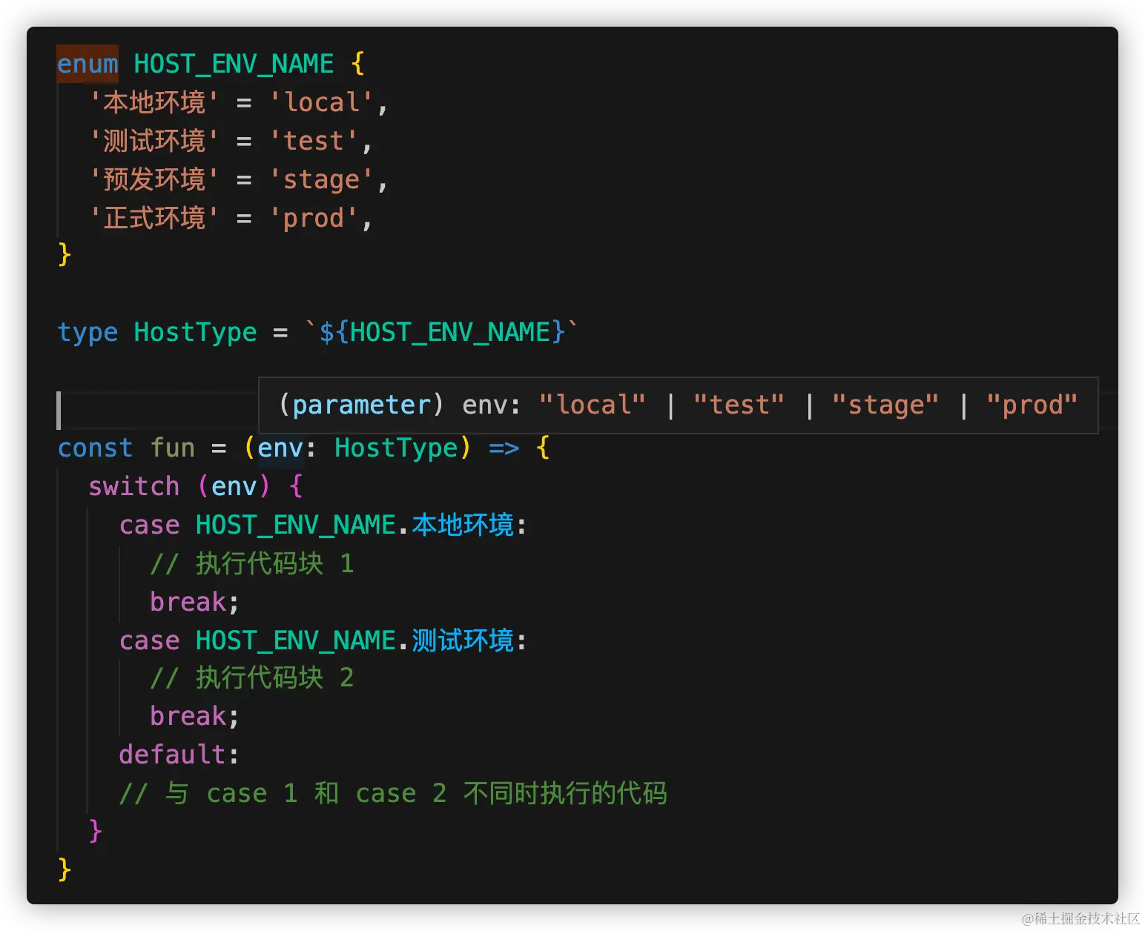Screen dimensions: 1145x931
Task: Select HostType in the function parameter annotation
Action: click(x=396, y=448)
